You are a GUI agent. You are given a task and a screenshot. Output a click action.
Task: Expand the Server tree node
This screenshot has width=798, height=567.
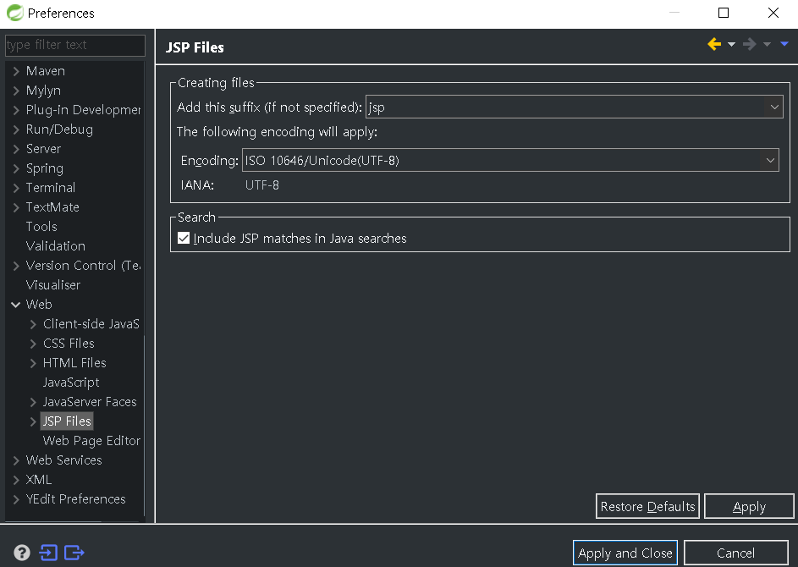[x=16, y=149]
